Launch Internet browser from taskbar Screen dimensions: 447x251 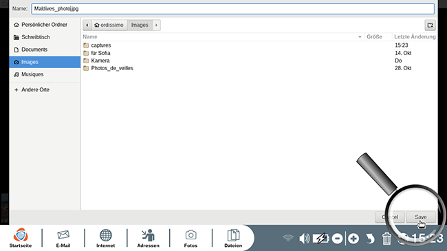click(x=105, y=238)
